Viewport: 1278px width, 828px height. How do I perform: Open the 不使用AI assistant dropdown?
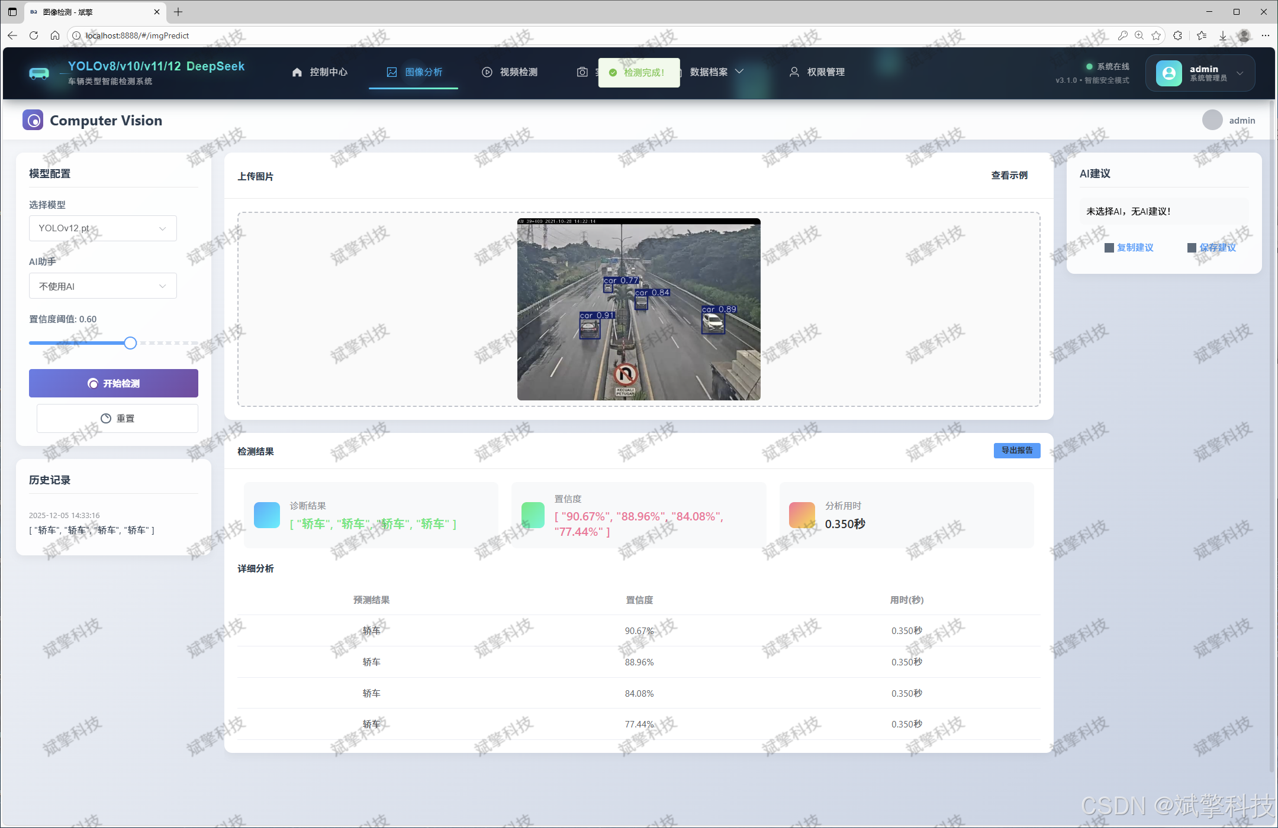(x=102, y=286)
